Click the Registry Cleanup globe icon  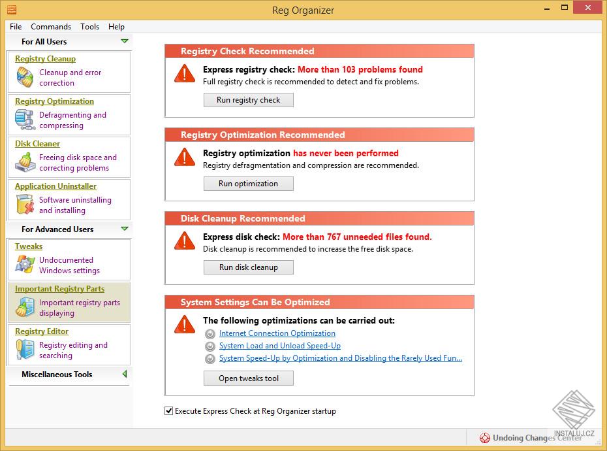coord(25,76)
